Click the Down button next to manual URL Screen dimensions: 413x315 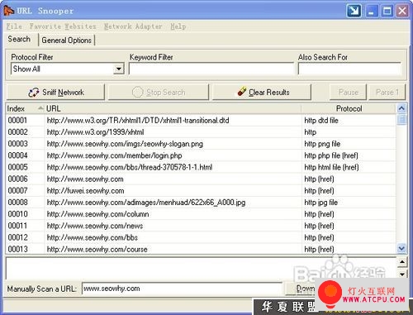pyautogui.click(x=300, y=289)
